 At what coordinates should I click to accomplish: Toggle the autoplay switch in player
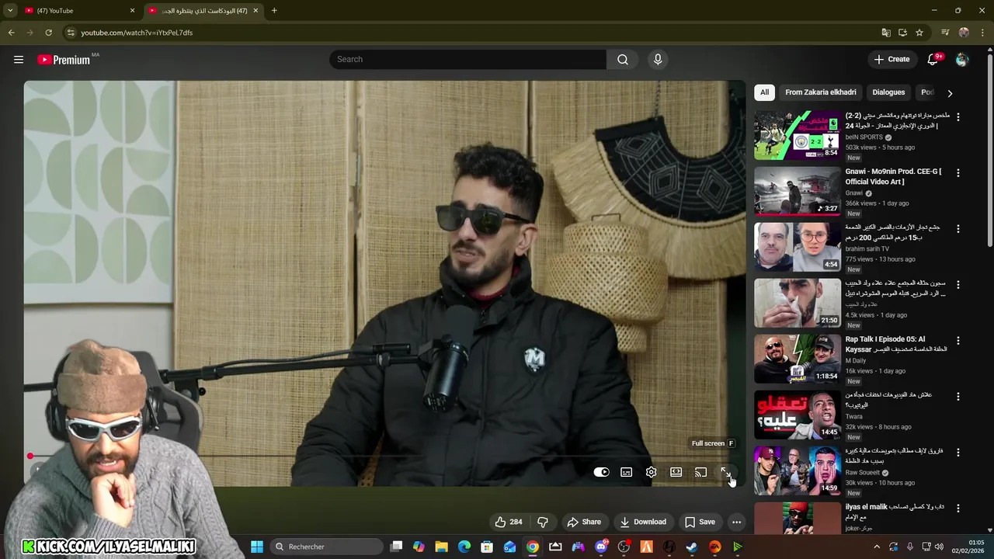click(x=601, y=472)
